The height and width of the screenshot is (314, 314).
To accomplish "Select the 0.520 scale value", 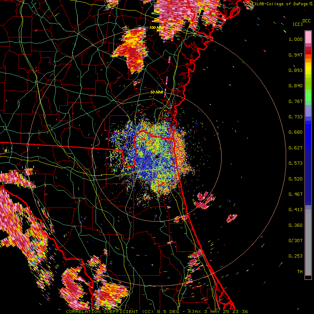I will [296, 179].
